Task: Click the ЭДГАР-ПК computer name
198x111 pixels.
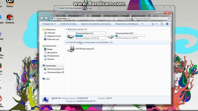Action: 56,98
